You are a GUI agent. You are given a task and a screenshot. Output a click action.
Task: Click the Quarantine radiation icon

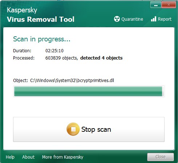(x=117, y=19)
